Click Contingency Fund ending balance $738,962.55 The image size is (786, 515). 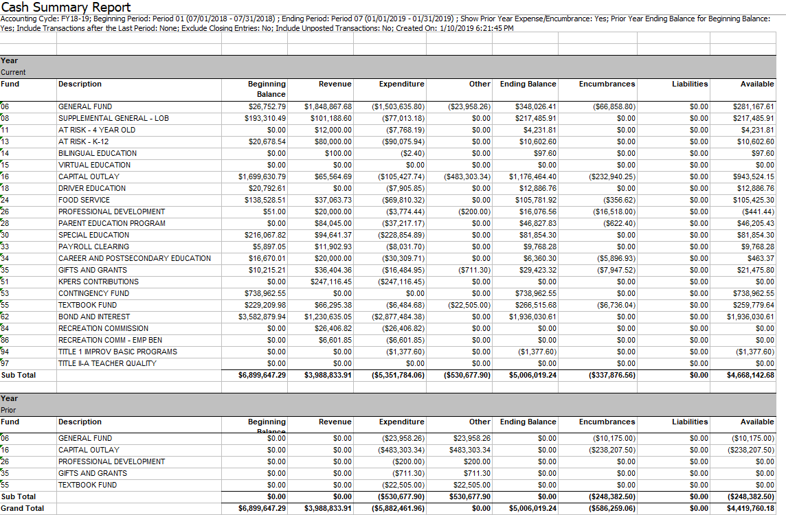coord(536,294)
